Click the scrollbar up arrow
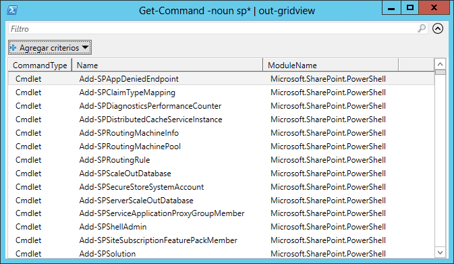 [x=440, y=64]
